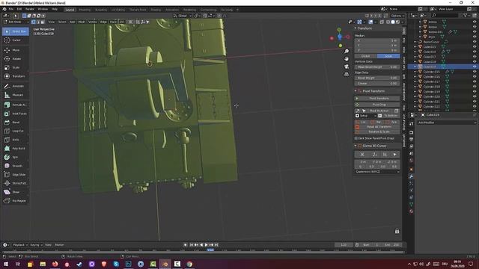Click the camera view icon in viewport
This screenshot has width=479, height=269.
(347, 67)
